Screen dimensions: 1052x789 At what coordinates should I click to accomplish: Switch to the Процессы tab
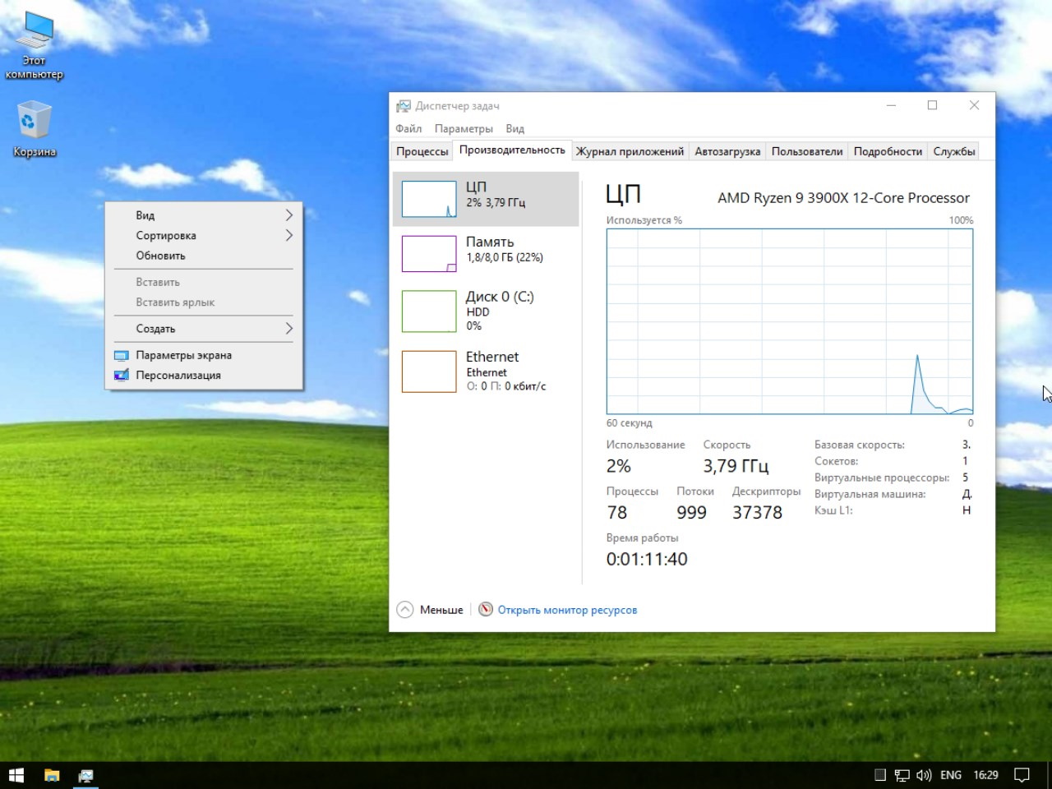(x=422, y=151)
